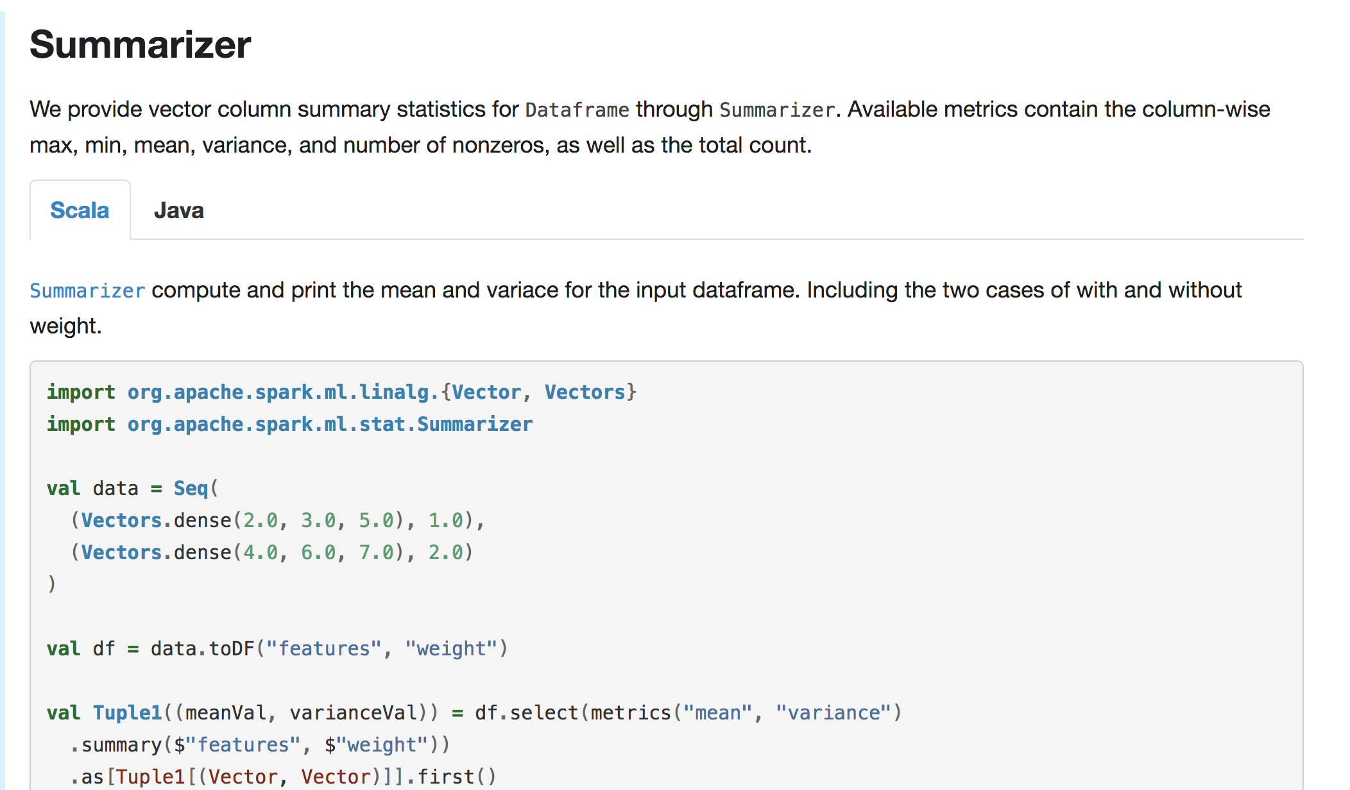This screenshot has width=1350, height=790.
Task: Click the ml.linalg import line
Action: [341, 392]
